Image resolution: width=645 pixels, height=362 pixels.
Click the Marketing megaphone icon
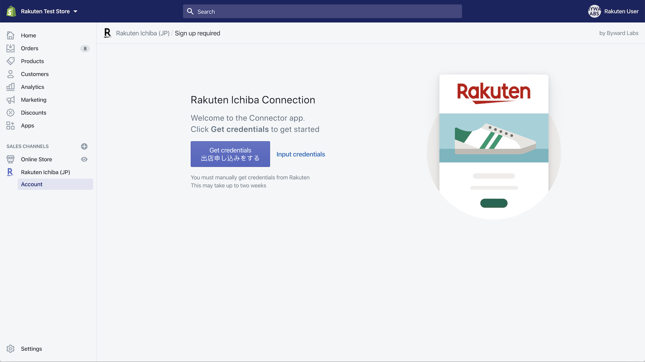tap(10, 100)
